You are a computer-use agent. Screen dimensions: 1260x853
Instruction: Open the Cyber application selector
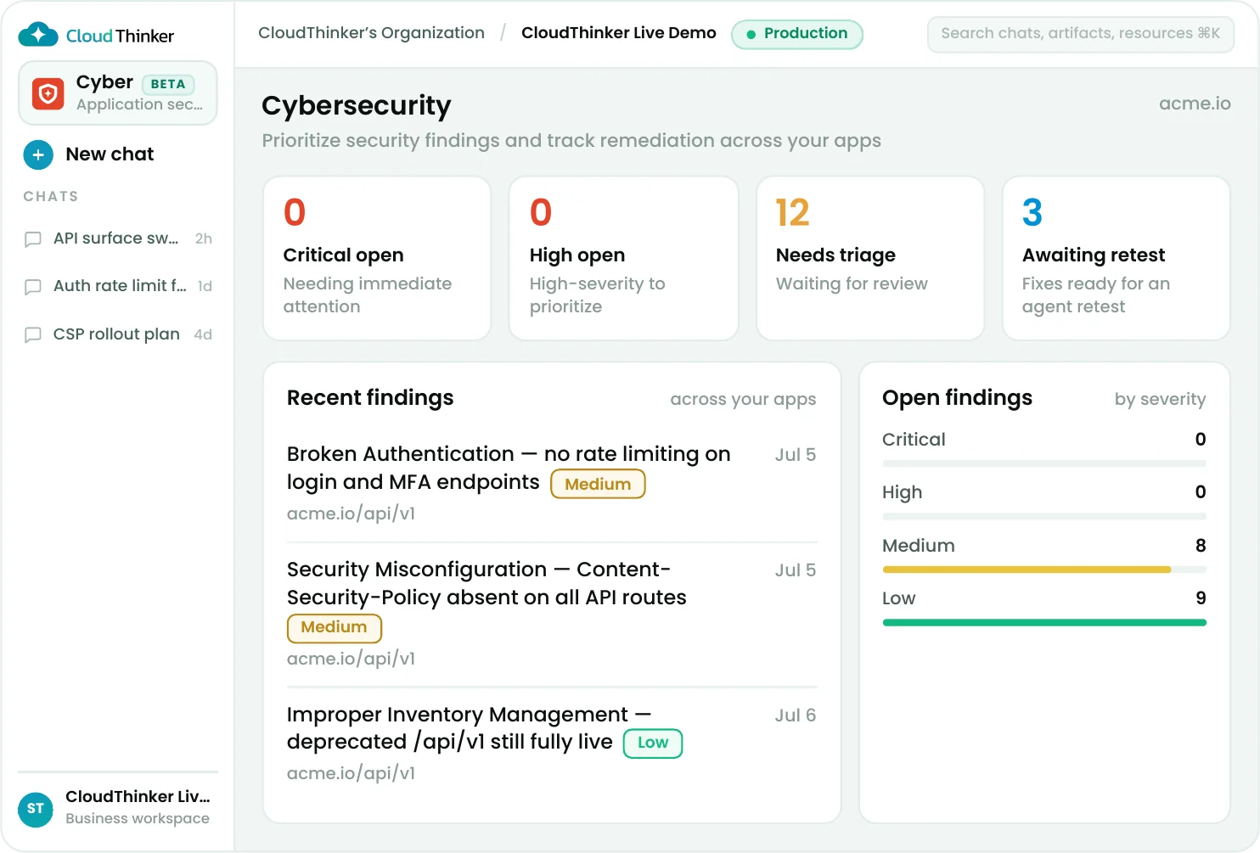pyautogui.click(x=118, y=93)
